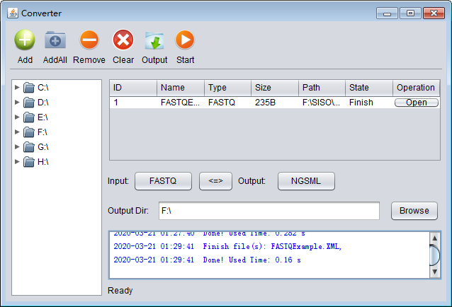Expand the E:\ drive node

pos(18,117)
